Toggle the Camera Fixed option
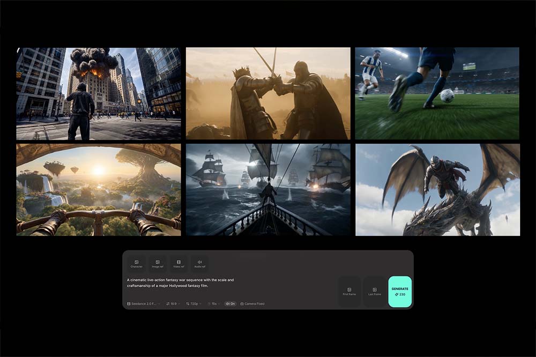The height and width of the screenshot is (357, 536). (252, 303)
